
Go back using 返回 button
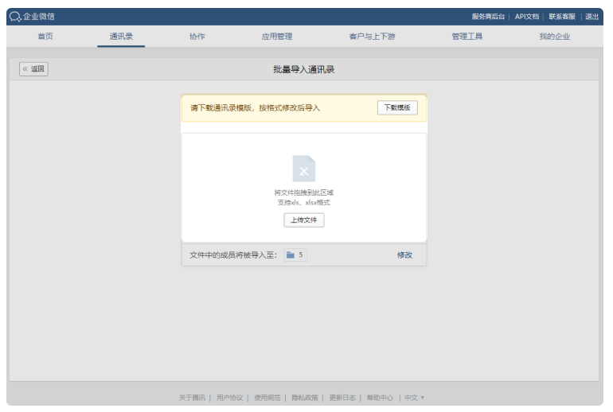tap(33, 69)
